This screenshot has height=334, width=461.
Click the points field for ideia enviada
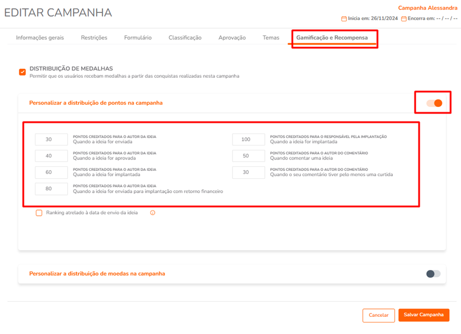tap(51, 139)
